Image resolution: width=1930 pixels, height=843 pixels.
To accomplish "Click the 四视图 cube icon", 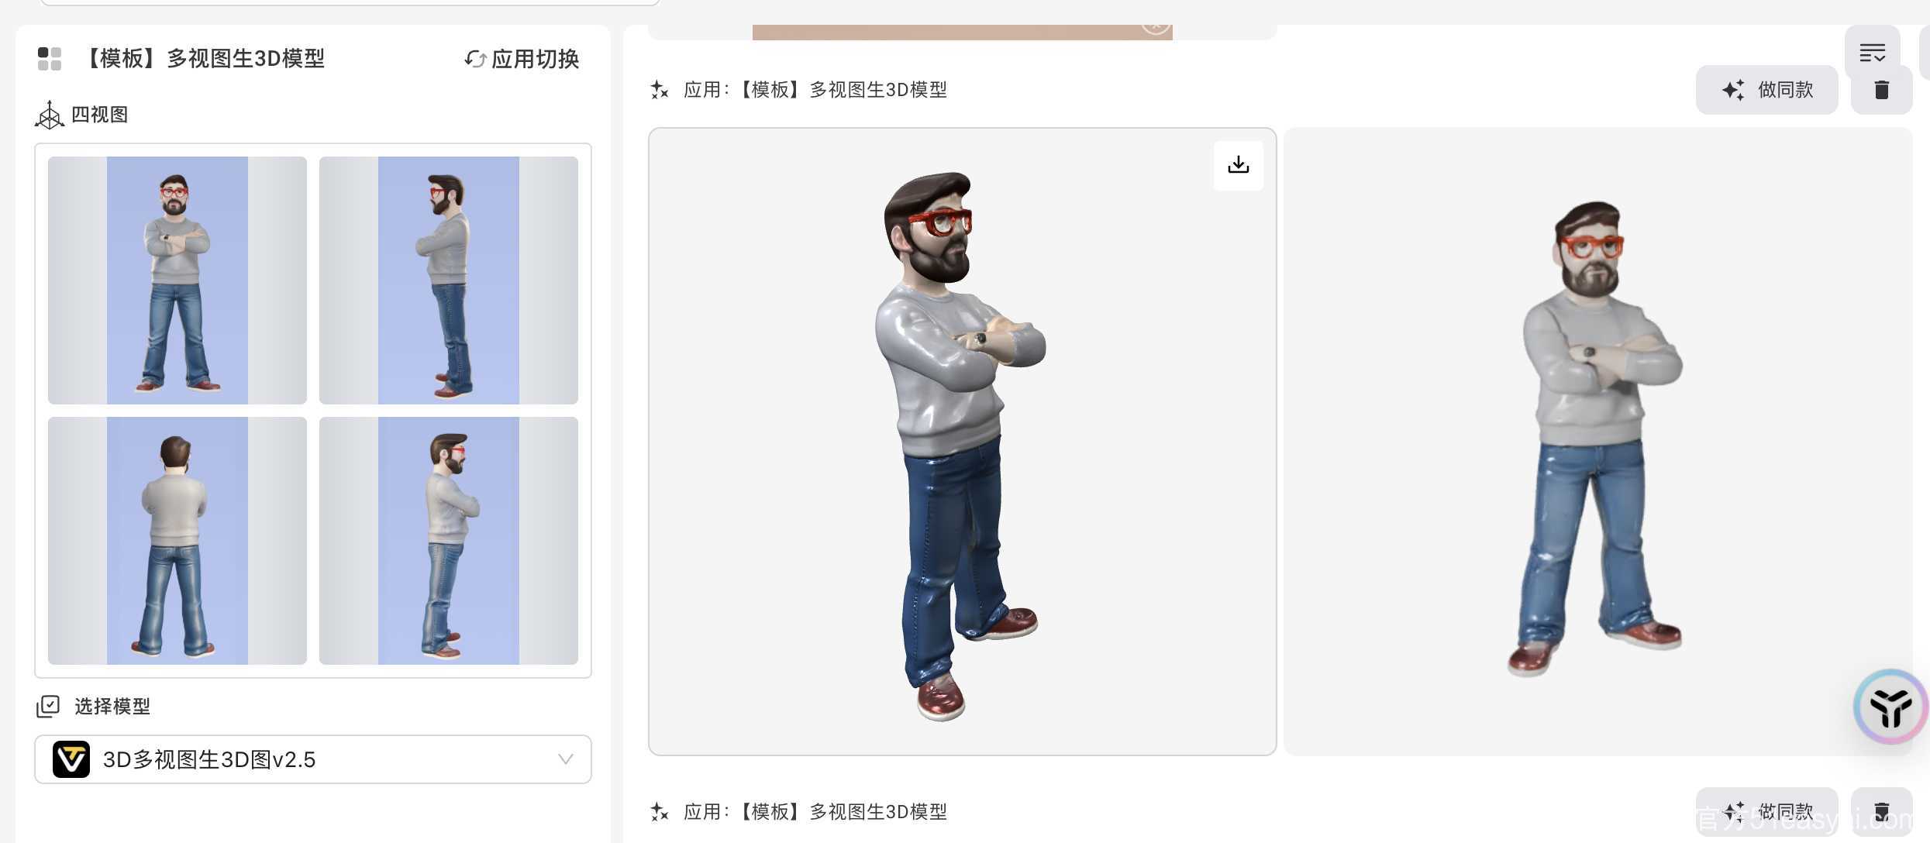I will (50, 115).
